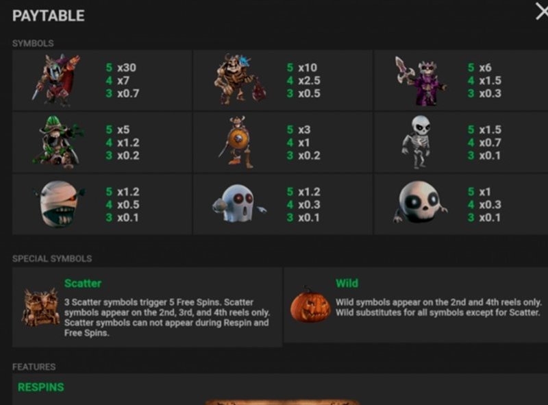
Task: Select the tiger-striped skeleton warrior symbol
Action: 238,80
